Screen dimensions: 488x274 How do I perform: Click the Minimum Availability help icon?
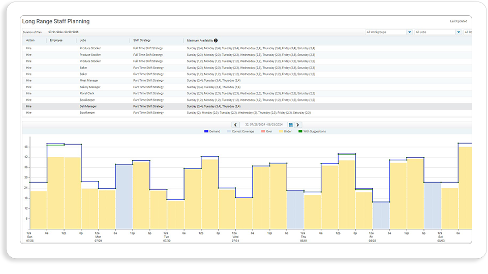click(216, 41)
